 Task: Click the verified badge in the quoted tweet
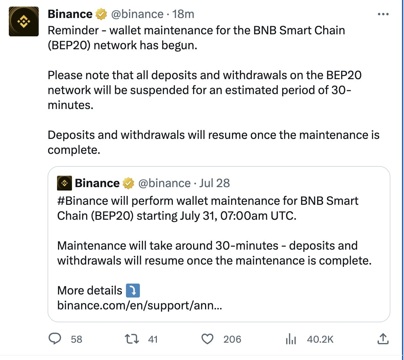128,183
